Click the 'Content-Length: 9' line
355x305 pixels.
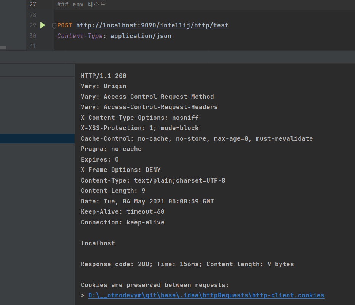click(x=113, y=191)
